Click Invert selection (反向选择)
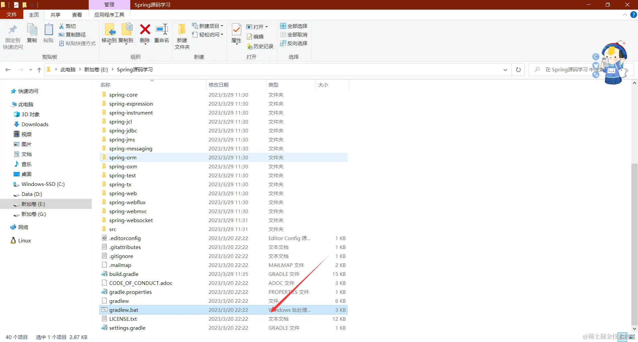The width and height of the screenshot is (638, 342). pos(294,43)
